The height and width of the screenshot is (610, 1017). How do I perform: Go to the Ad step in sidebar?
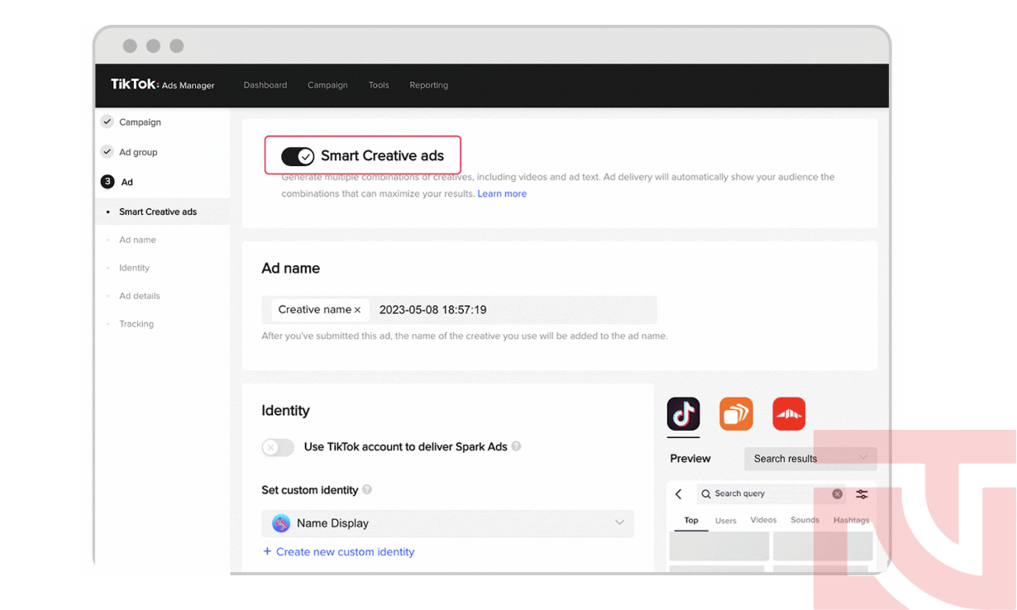point(127,182)
